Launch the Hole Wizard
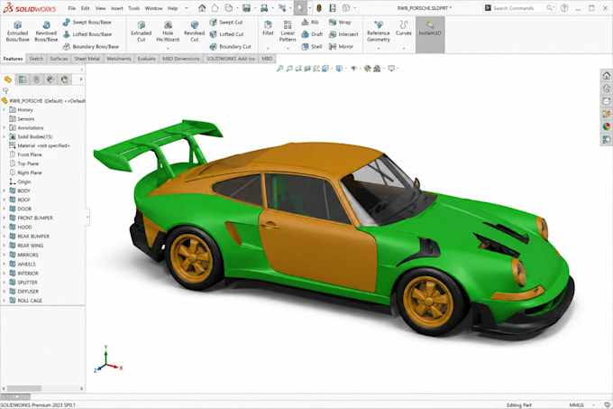613x409 pixels. 168,32
